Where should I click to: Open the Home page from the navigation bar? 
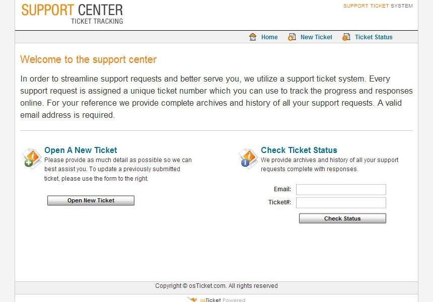pos(269,37)
